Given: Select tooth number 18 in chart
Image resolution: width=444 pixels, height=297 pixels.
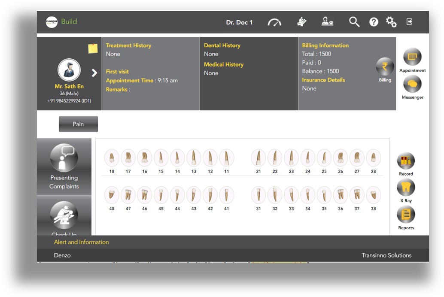Looking at the screenshot, I should point(112,158).
